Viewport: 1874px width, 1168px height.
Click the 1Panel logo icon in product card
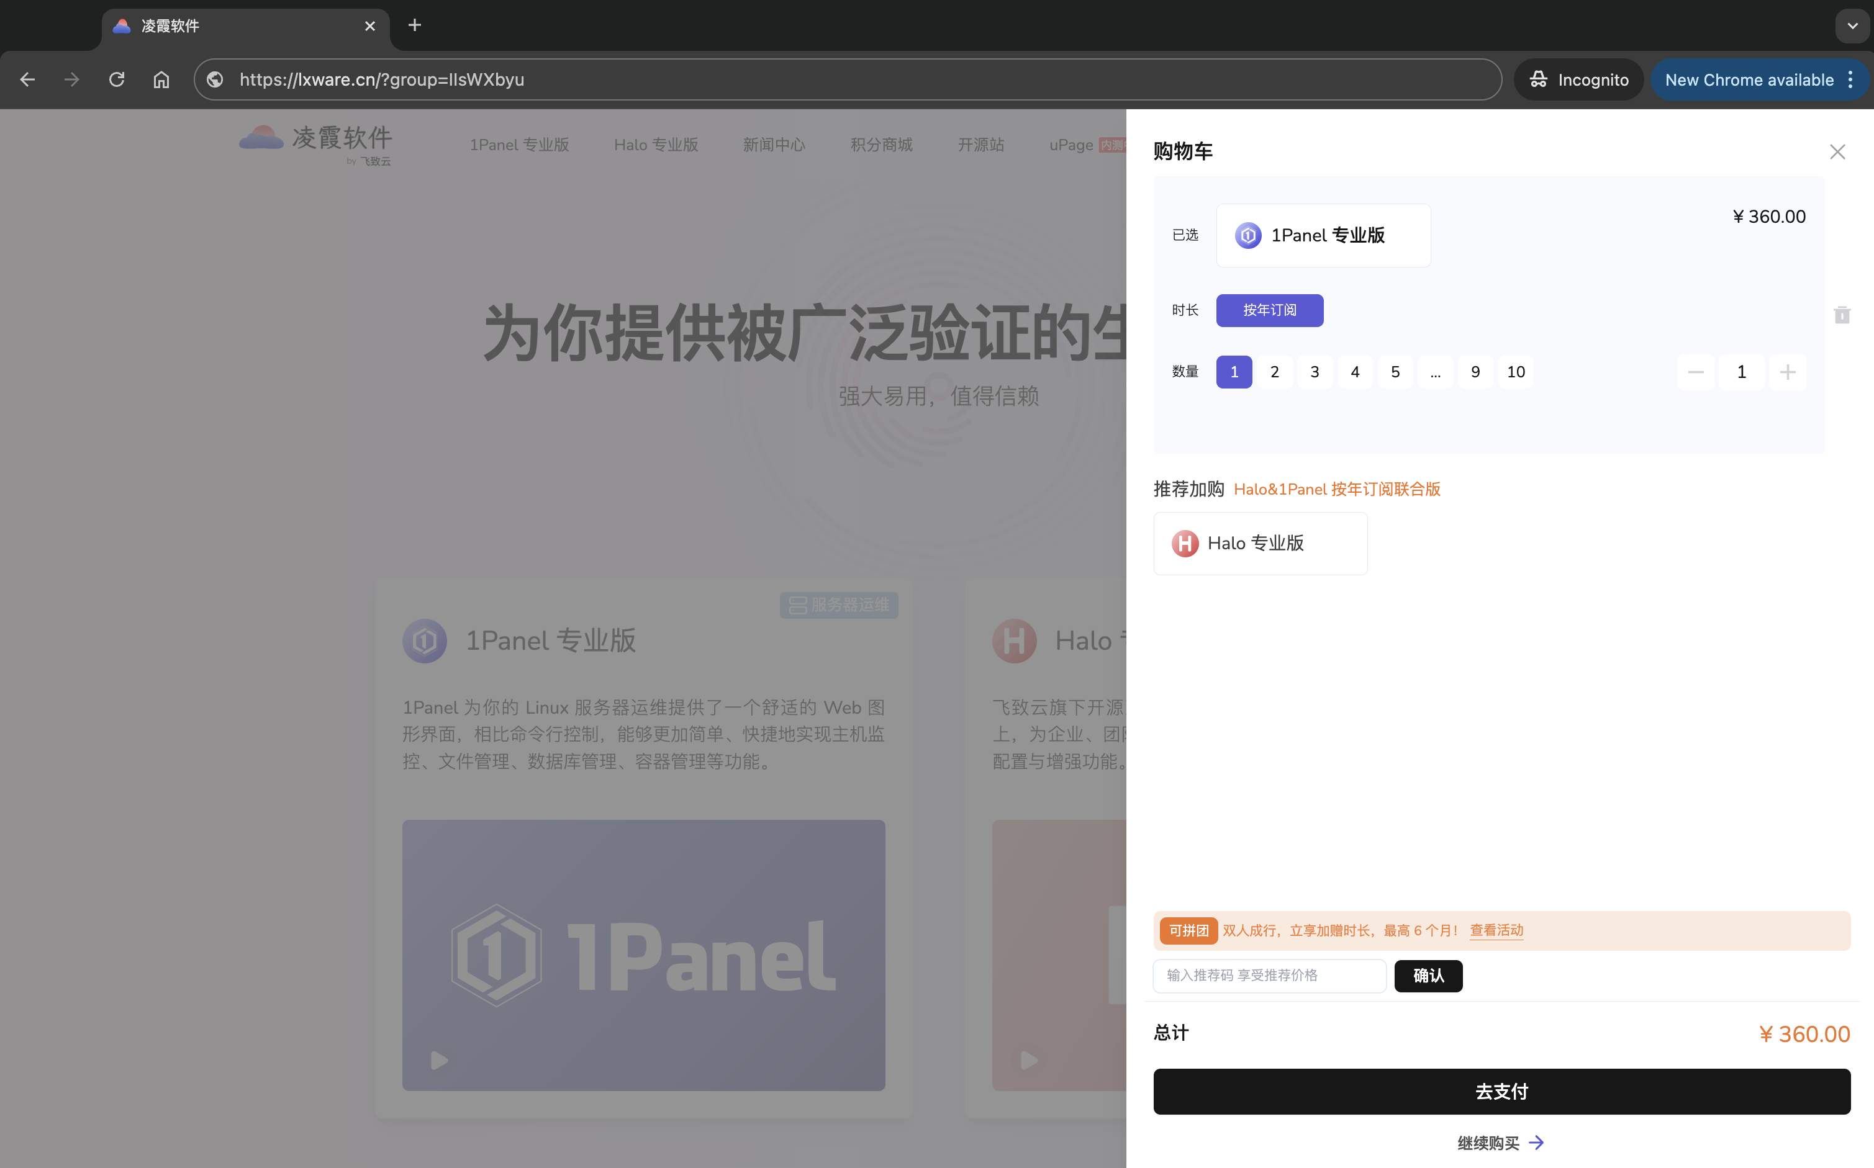coord(424,640)
